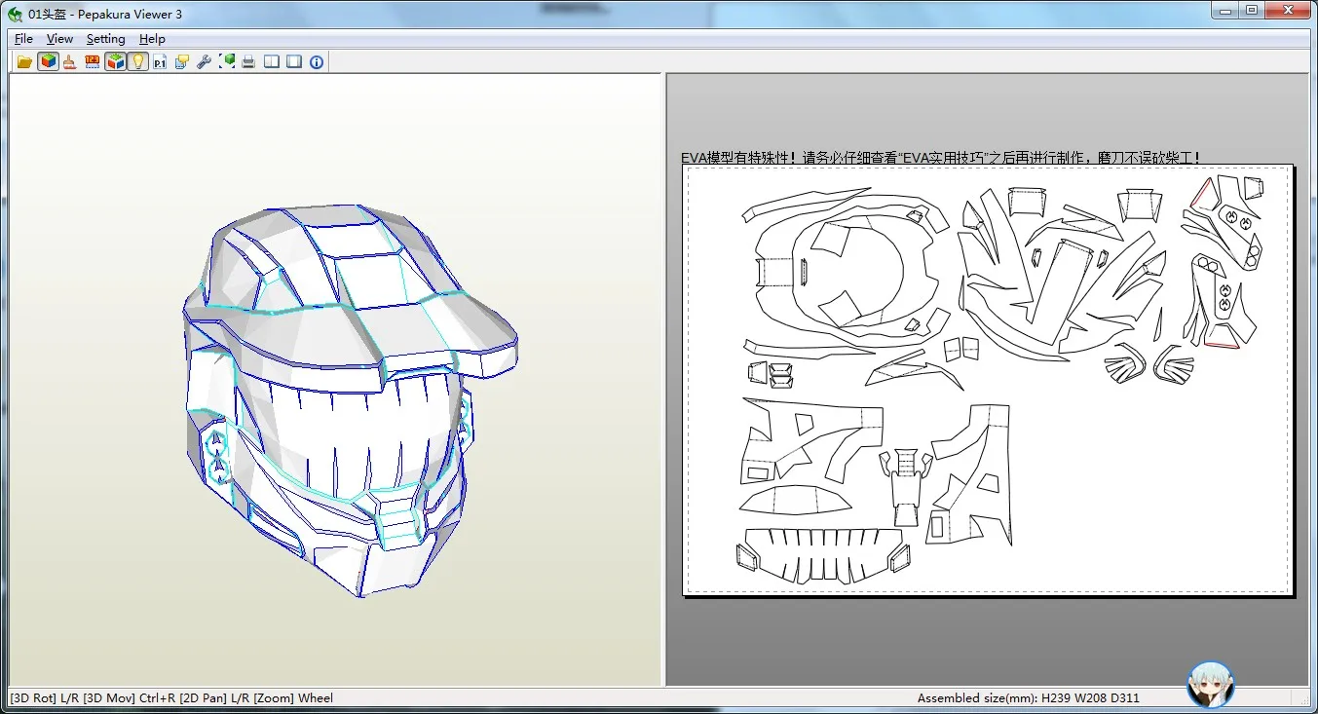This screenshot has height=714, width=1318.
Task: Maximize the Pepakura Viewer window
Action: (1251, 11)
